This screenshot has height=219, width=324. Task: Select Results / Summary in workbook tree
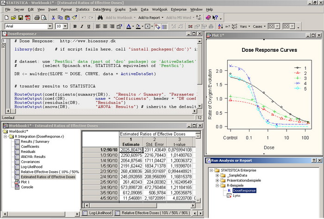[35, 142]
